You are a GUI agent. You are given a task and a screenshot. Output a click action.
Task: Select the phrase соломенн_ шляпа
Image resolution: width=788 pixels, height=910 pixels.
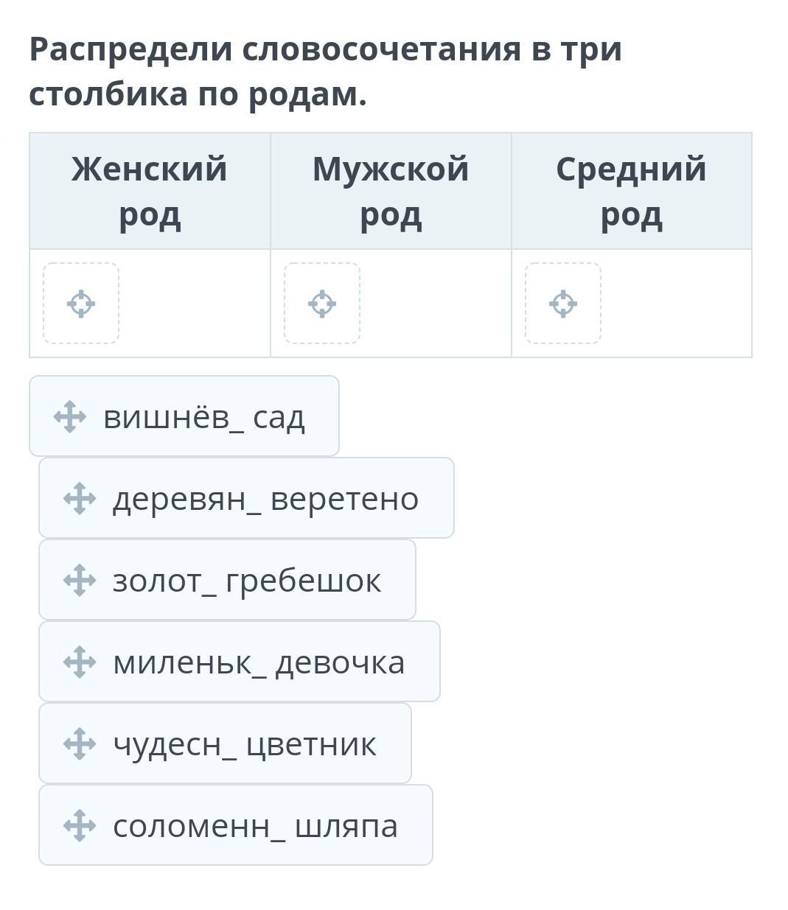tap(255, 827)
